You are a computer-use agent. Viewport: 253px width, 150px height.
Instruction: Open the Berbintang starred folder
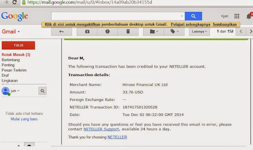[x=11, y=60]
